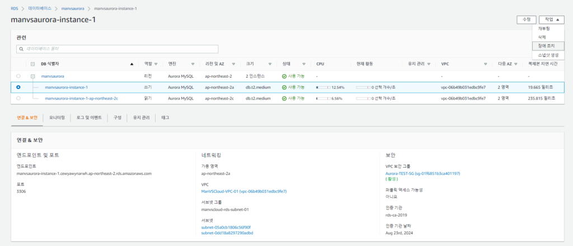Choose 장애 조치 from the actions menu
The width and height of the screenshot is (573, 246).
click(548, 46)
